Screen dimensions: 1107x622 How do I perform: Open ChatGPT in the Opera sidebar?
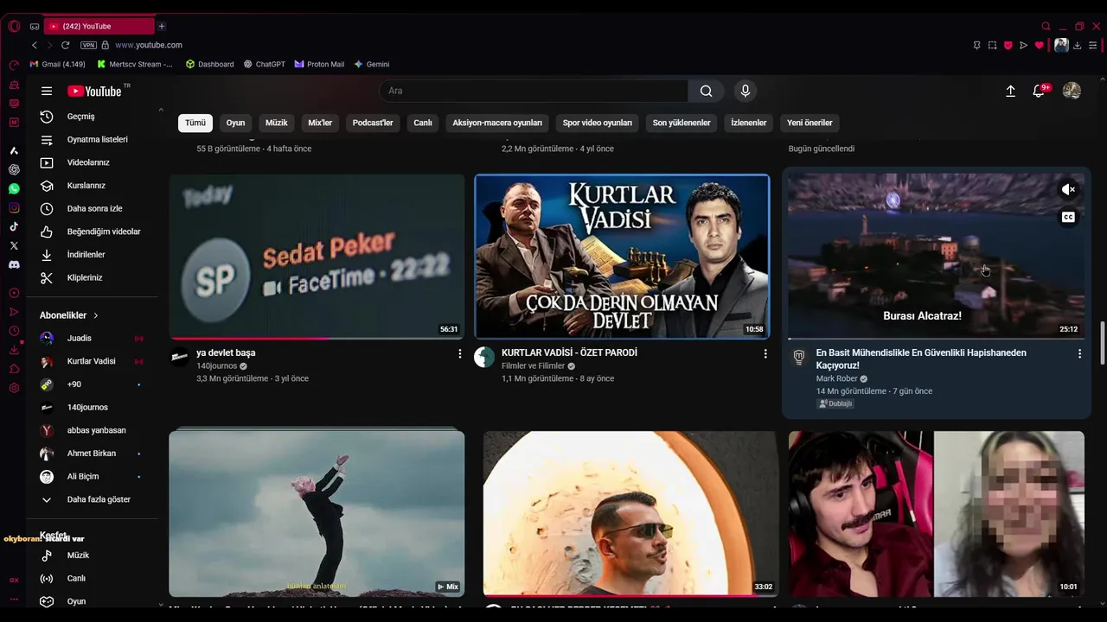pyautogui.click(x=14, y=169)
